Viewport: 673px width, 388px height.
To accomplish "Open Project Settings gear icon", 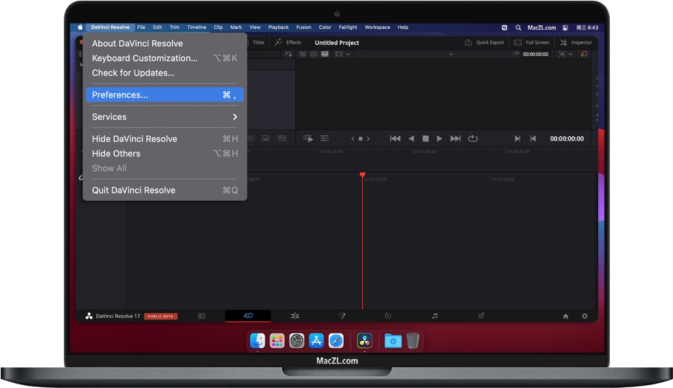I will 584,316.
